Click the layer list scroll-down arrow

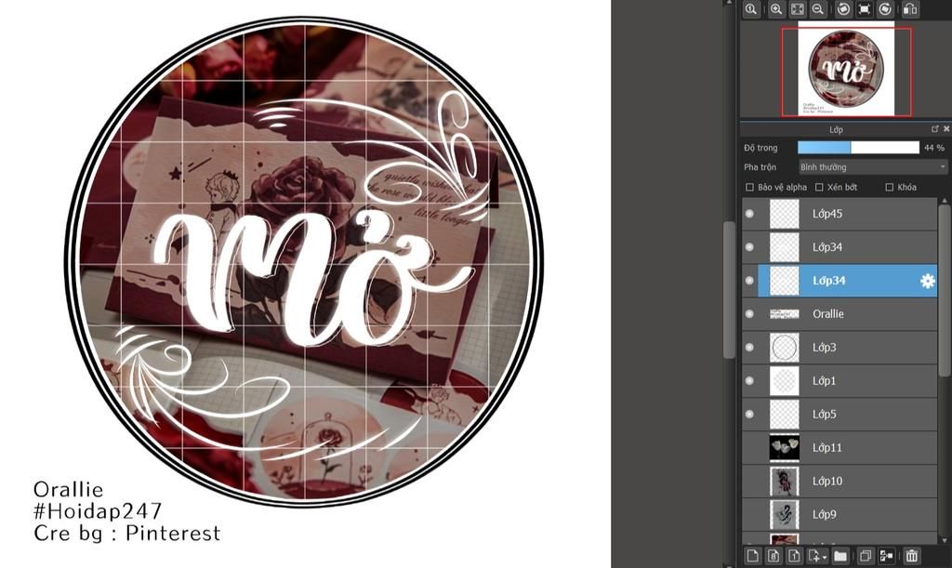click(x=945, y=539)
